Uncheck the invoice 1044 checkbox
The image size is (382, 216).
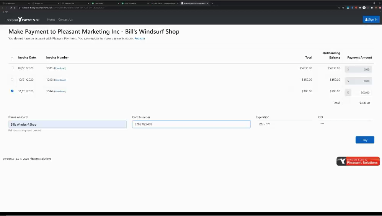pyautogui.click(x=12, y=91)
